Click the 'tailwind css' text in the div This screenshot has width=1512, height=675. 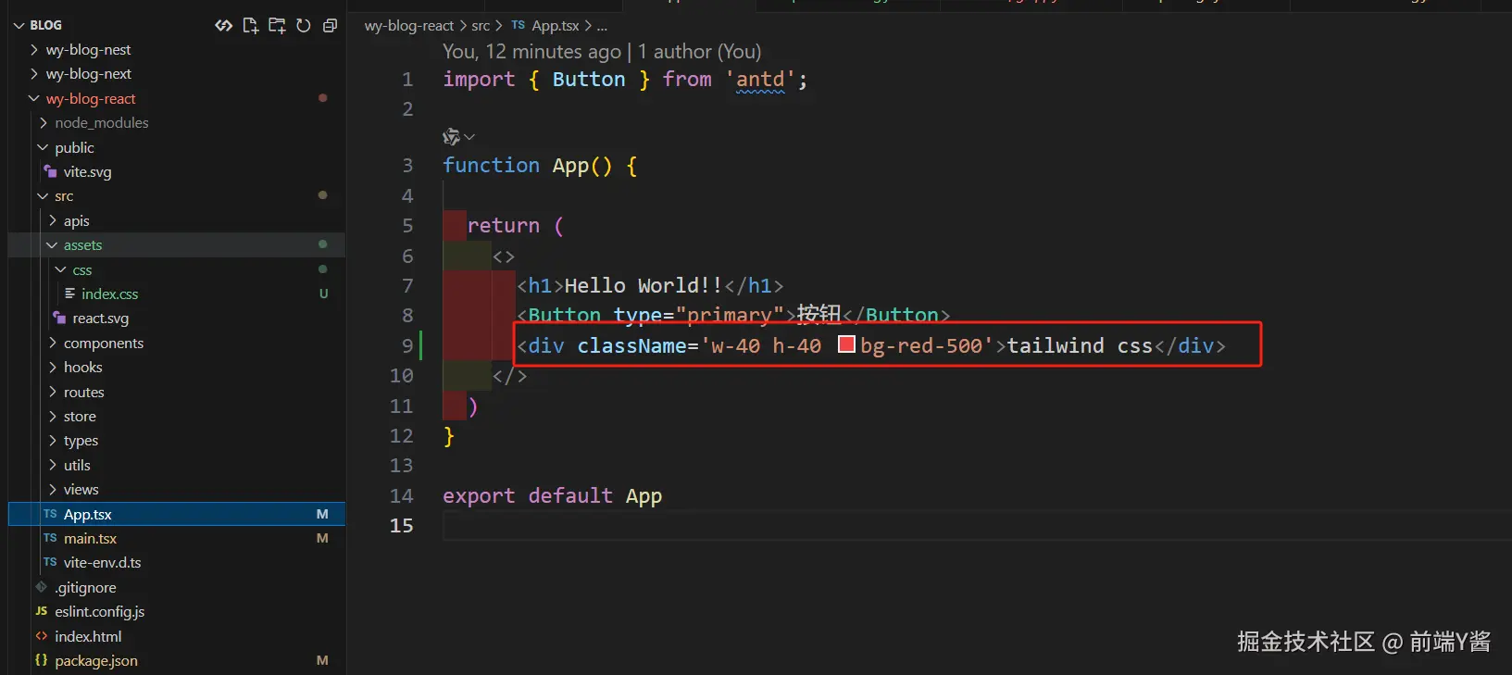(x=1080, y=345)
